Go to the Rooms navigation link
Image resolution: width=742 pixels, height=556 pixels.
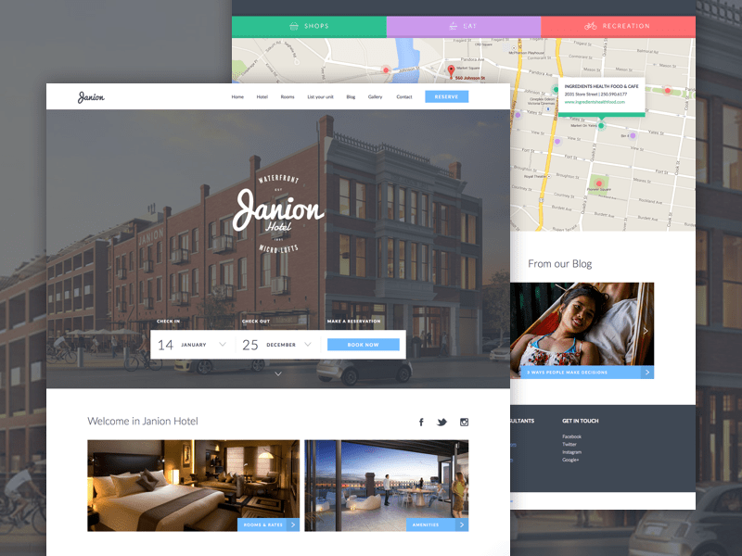tap(288, 97)
